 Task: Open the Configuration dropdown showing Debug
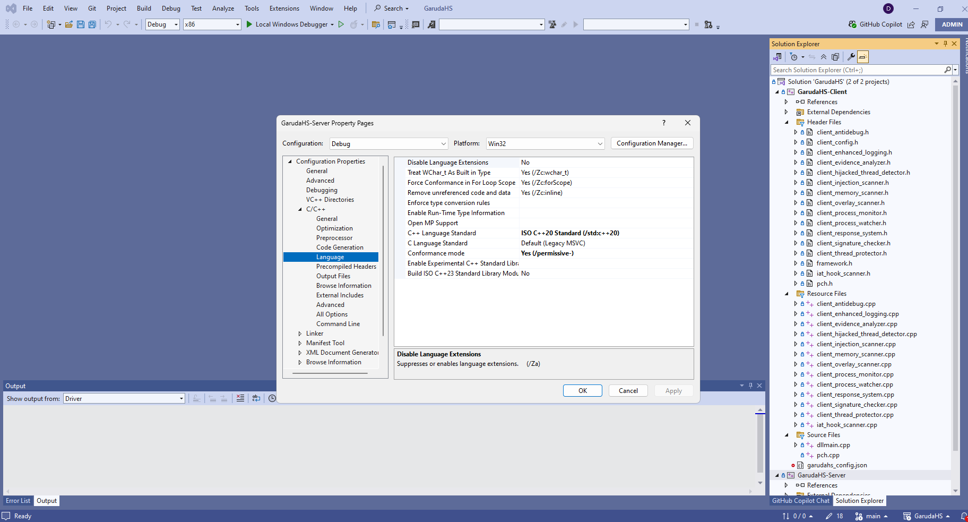[389, 144]
